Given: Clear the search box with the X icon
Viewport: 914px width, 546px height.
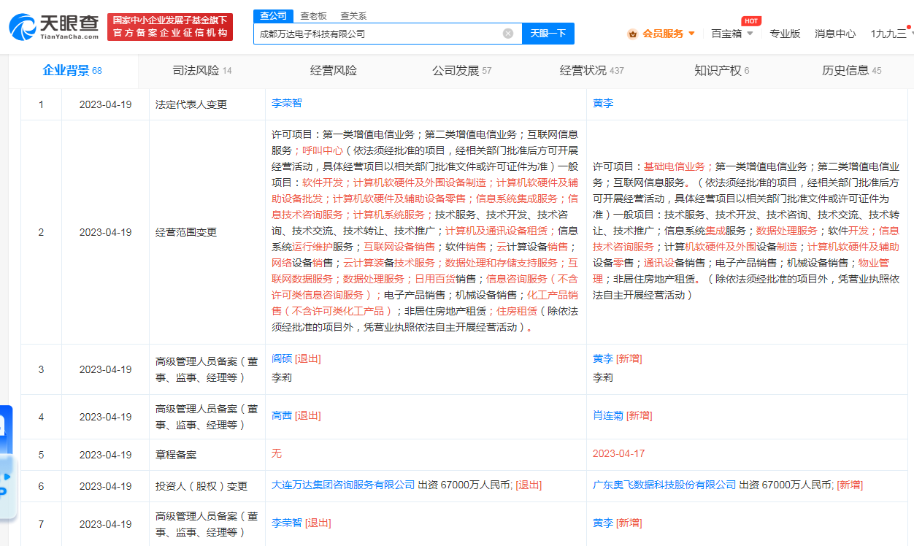Looking at the screenshot, I should point(508,33).
